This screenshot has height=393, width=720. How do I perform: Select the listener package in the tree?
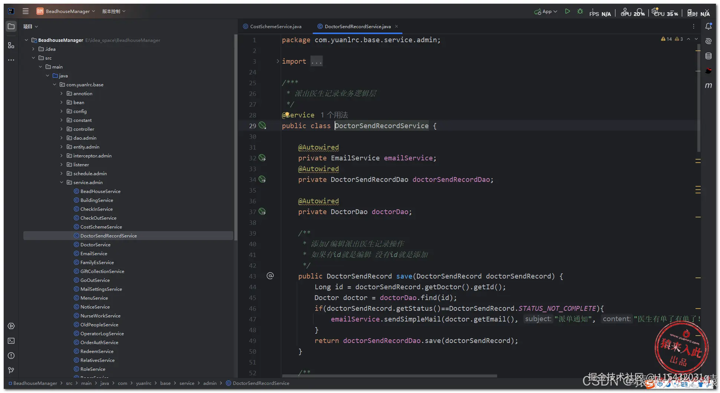pyautogui.click(x=81, y=164)
